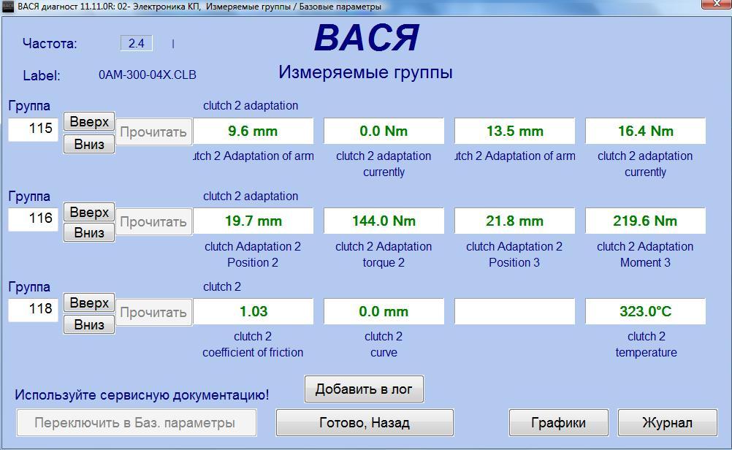Viewport: 732px width, 450px height.
Task: Decrement group 118 with Вниз
Action: click(x=89, y=324)
